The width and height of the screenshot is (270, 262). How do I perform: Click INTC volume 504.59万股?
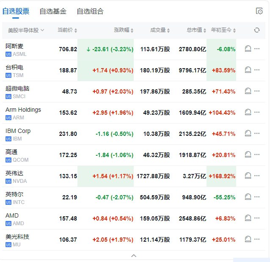point(155,197)
